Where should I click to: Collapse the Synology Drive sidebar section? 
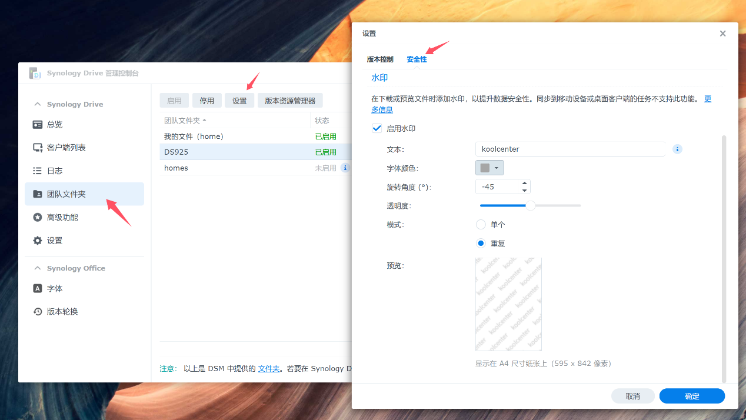pyautogui.click(x=38, y=104)
